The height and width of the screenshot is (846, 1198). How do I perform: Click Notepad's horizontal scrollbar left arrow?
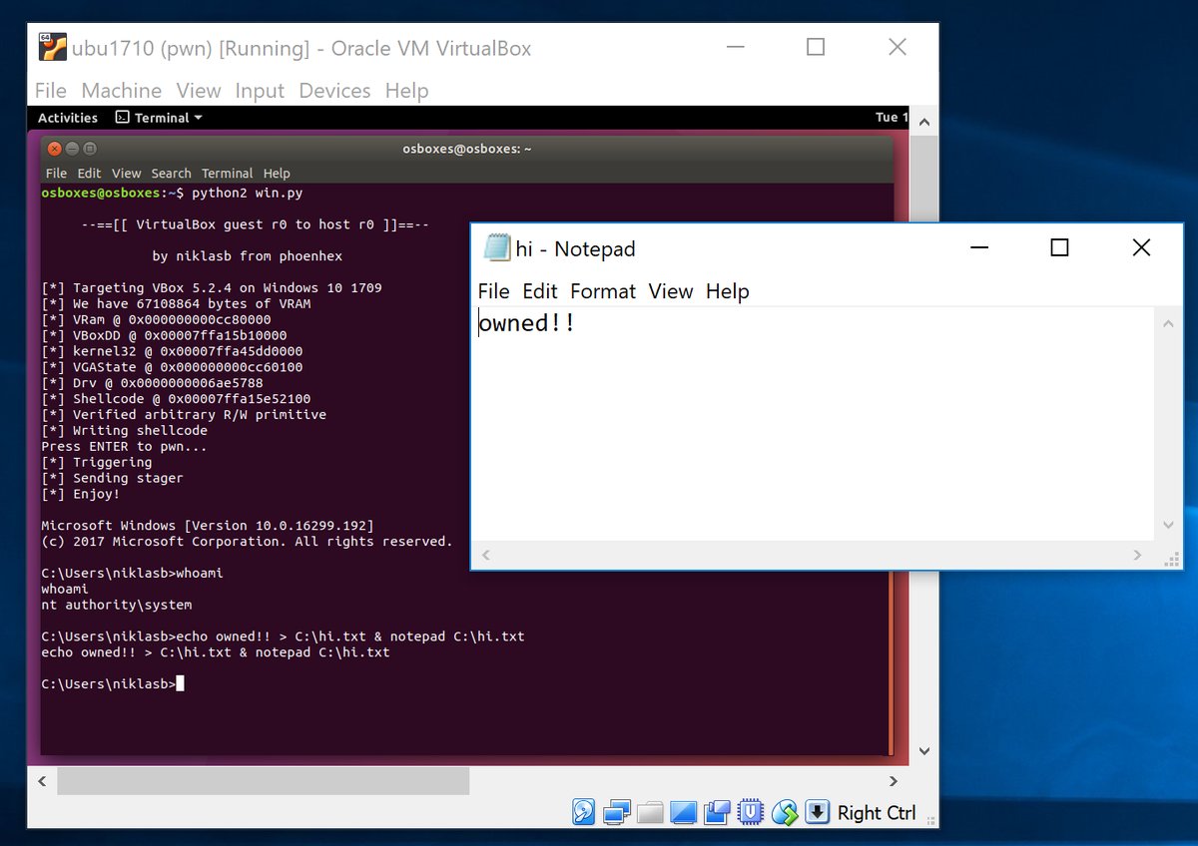pyautogui.click(x=486, y=555)
